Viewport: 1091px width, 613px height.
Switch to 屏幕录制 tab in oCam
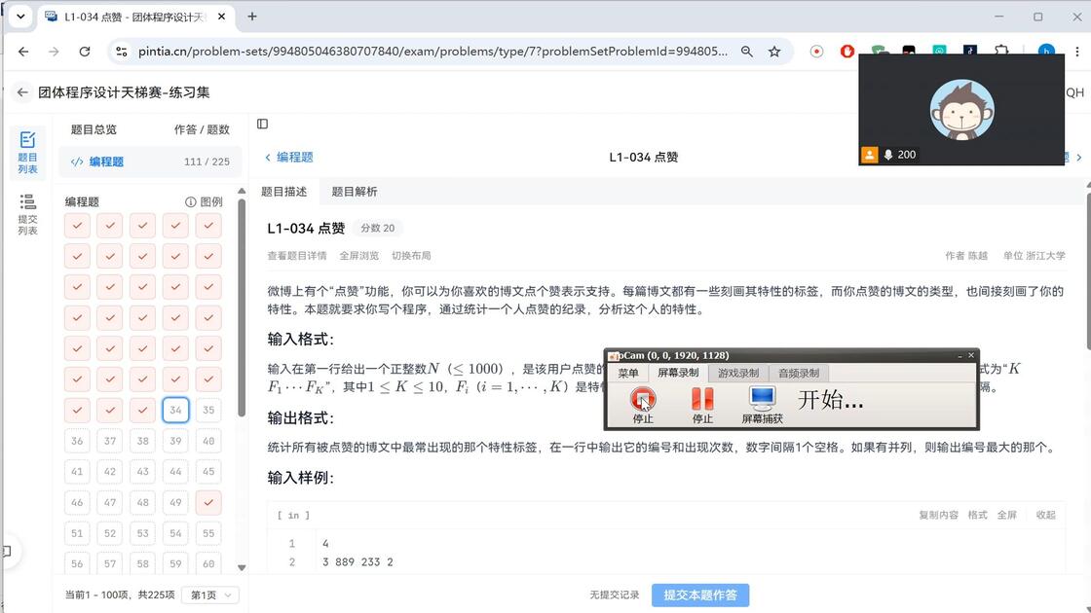678,374
